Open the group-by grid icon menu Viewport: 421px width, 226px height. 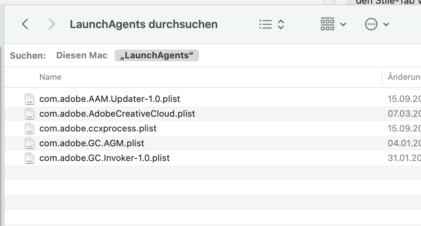[328, 24]
